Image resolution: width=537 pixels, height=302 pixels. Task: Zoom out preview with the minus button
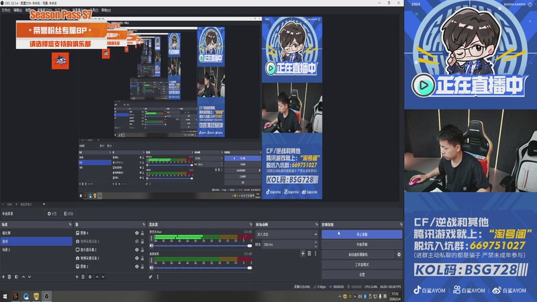(x=3, y=205)
